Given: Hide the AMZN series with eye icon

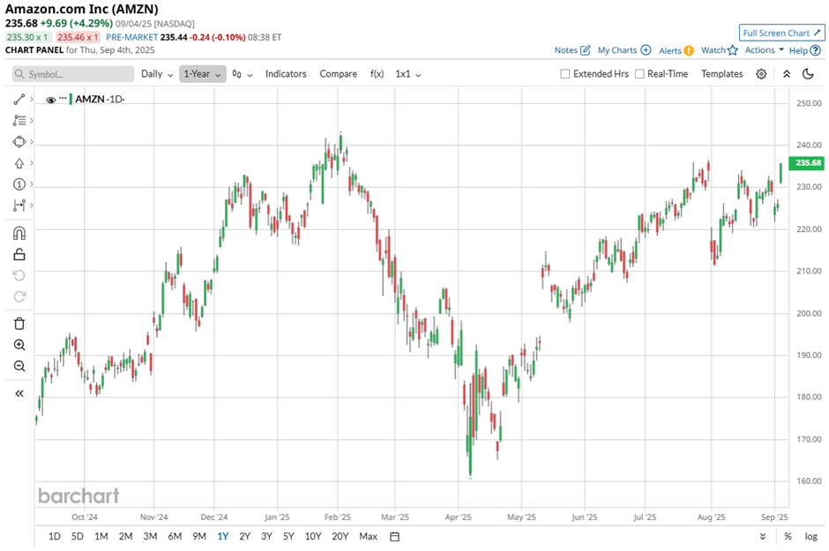Looking at the screenshot, I should tap(51, 100).
